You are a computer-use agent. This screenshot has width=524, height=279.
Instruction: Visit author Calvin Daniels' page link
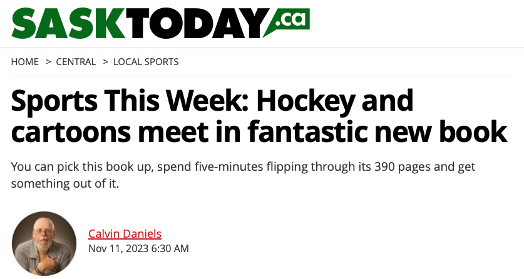coord(125,233)
